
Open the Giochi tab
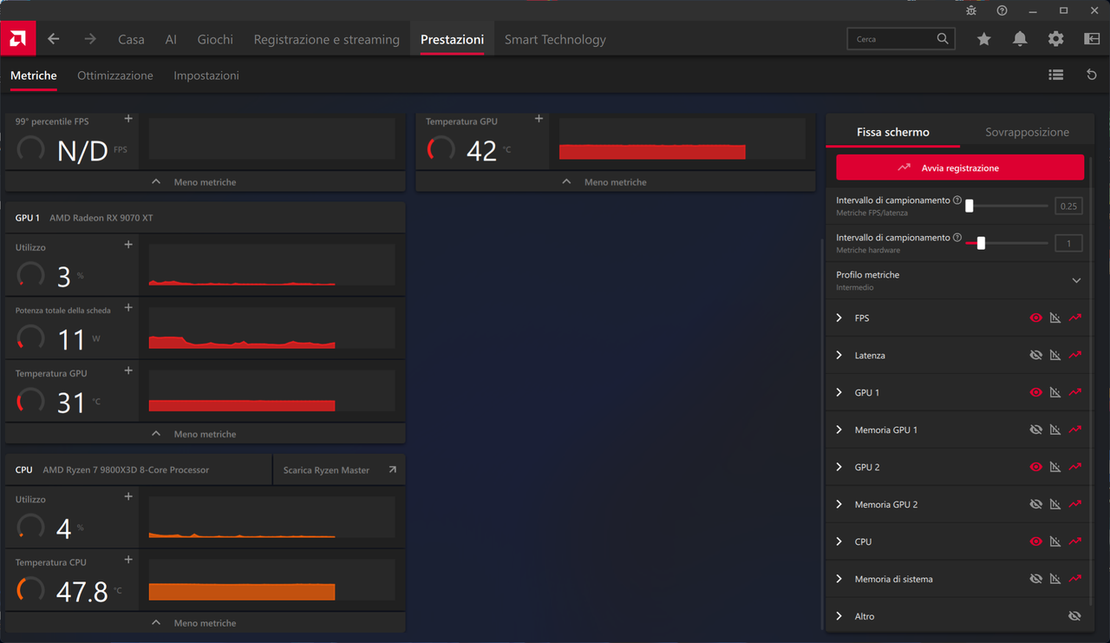point(215,39)
